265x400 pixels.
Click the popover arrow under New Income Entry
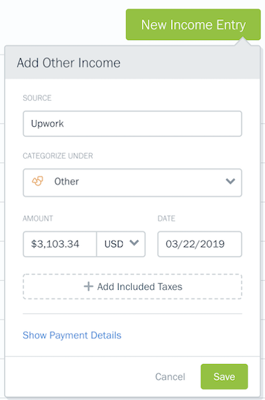point(242,41)
